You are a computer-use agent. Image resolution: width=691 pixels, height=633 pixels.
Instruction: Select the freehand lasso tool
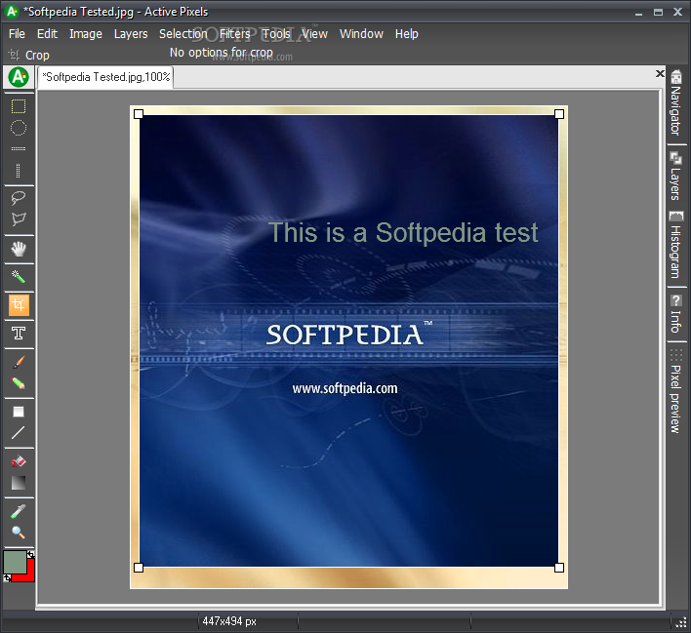[x=19, y=198]
